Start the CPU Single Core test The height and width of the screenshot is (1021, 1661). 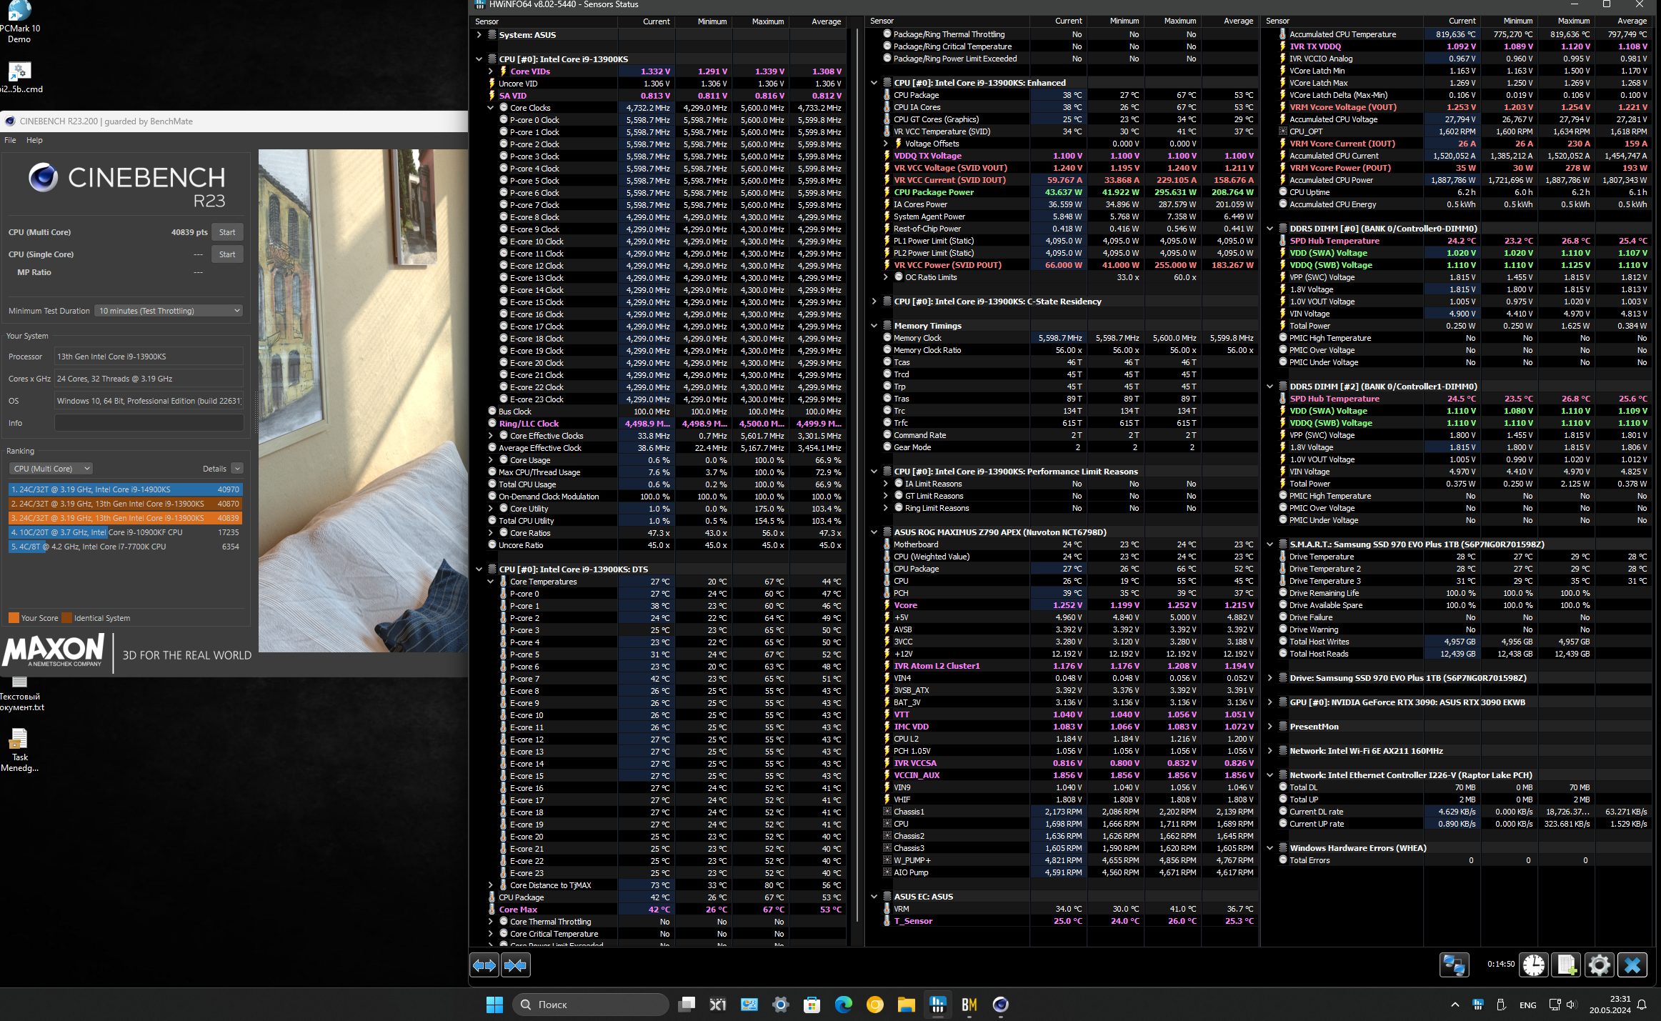227,254
